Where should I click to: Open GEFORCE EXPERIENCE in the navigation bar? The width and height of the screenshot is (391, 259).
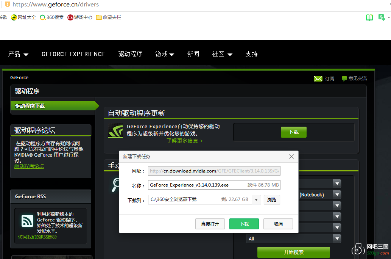(73, 54)
